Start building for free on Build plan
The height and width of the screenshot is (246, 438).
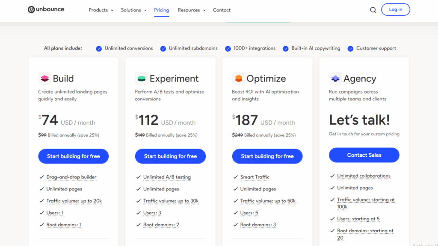[74, 156]
